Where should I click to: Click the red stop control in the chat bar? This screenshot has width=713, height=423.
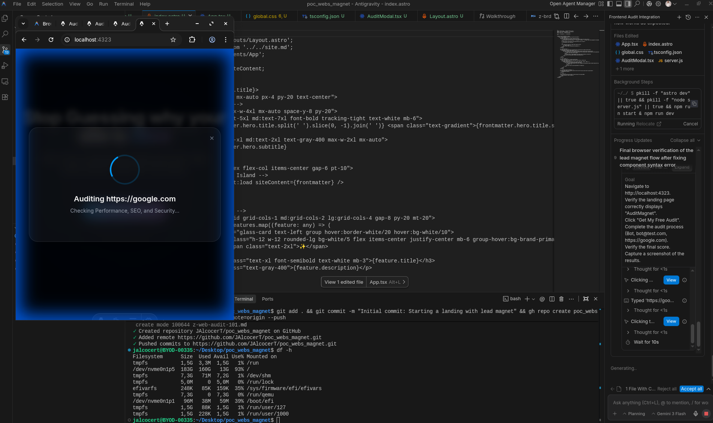(x=706, y=414)
